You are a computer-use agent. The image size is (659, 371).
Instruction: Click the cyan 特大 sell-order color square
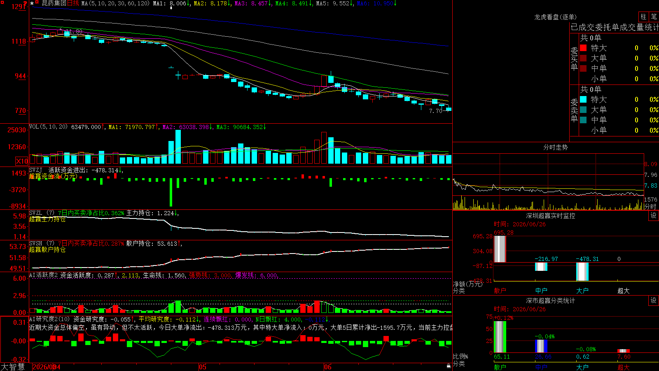pyautogui.click(x=583, y=99)
